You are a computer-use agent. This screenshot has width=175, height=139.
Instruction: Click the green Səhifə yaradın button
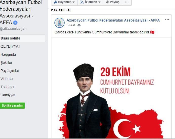pyautogui.click(x=12, y=106)
